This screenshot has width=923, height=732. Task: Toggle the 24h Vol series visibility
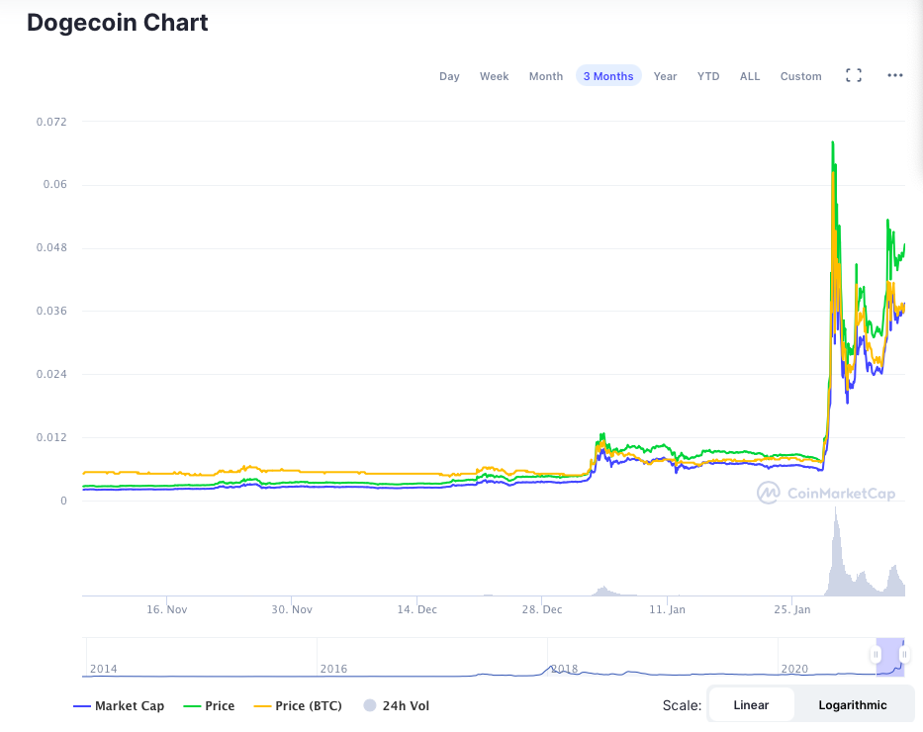[x=395, y=705]
